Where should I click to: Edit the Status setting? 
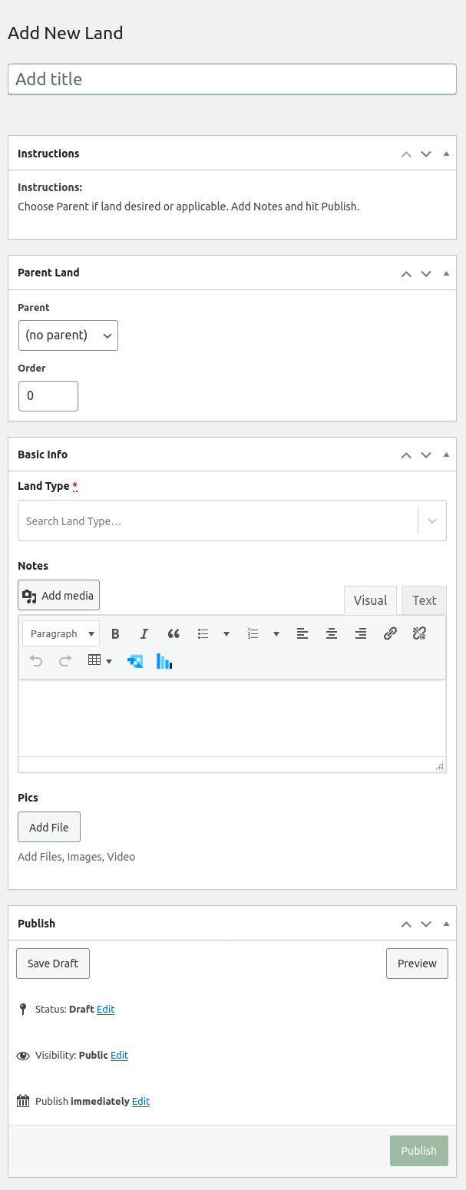tap(105, 1010)
